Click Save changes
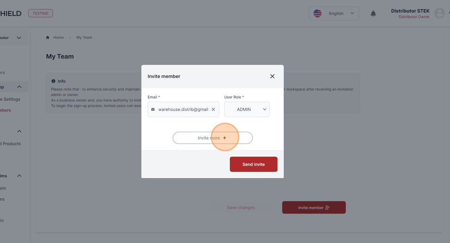This screenshot has height=243, width=450. point(241,207)
